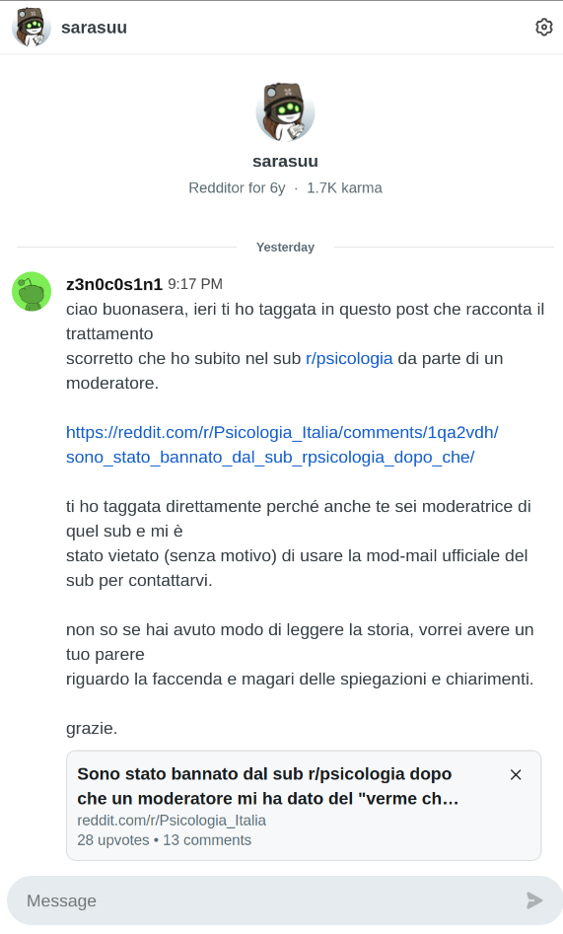This screenshot has width=563, height=934.
Task: Click sarasuu's small header avatar
Action: (x=31, y=28)
